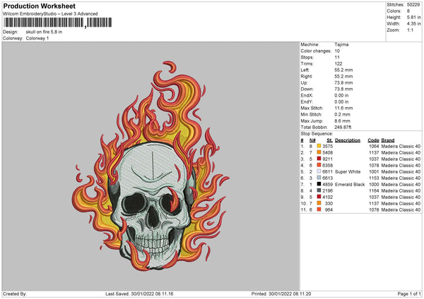The width and height of the screenshot is (424, 299).
Task: Click the light blue swatch for 6613
Action: (319, 178)
